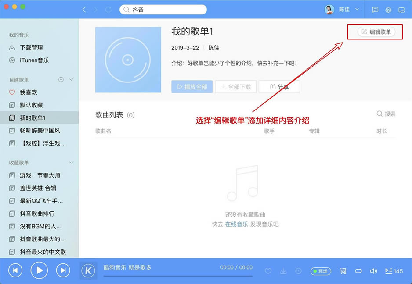Open the message center icon
Screen dimensions: 412x284
click(376, 10)
